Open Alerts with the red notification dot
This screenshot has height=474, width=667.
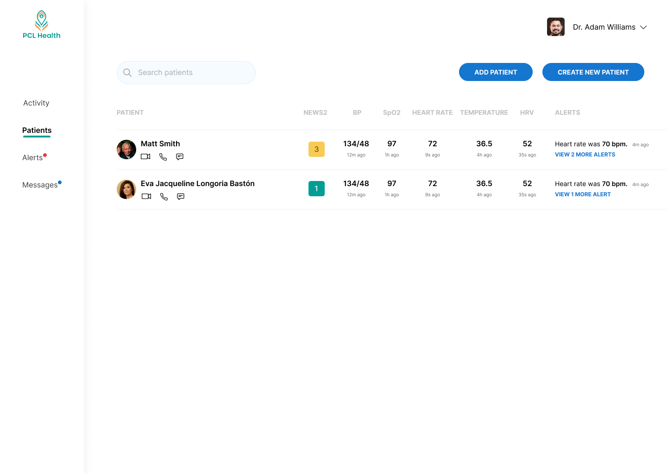32,157
